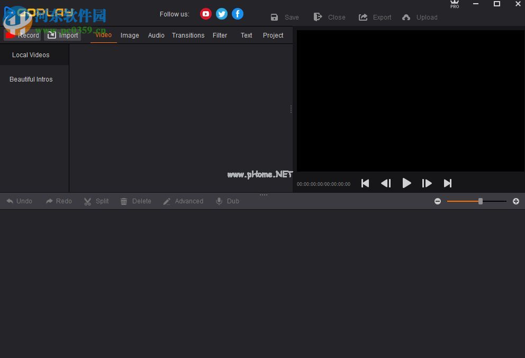Screen dimensions: 525x358
Task: Open the YouTube follow icon
Action: [x=205, y=14]
